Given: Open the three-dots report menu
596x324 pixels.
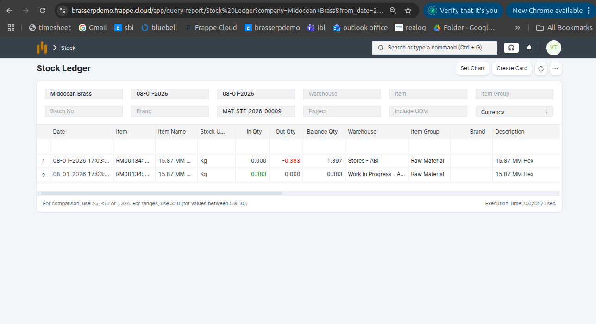Looking at the screenshot, I should (556, 68).
